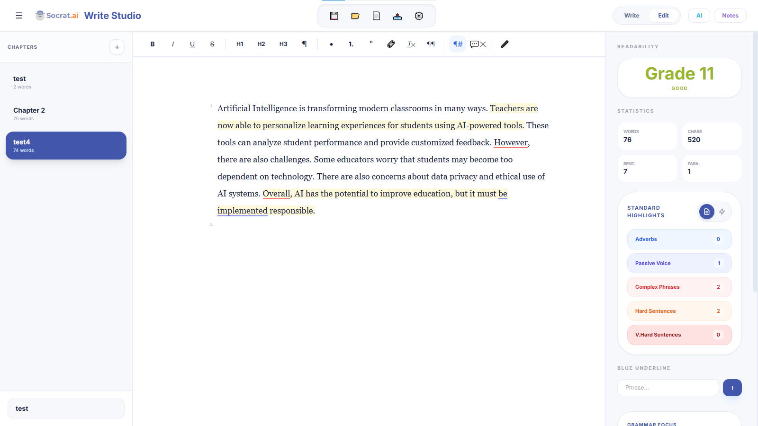Remove comments via the speech-bubble X icon
This screenshot has height=426, width=758.
point(478,44)
